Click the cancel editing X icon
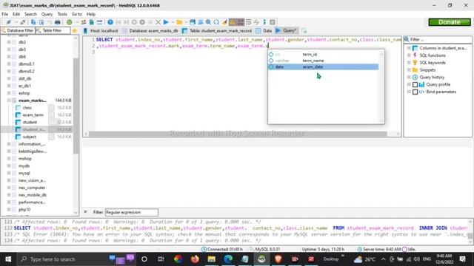474x266 pixels. coord(158,22)
